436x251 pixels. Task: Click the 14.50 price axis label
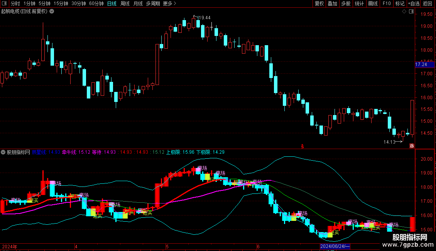click(426, 133)
